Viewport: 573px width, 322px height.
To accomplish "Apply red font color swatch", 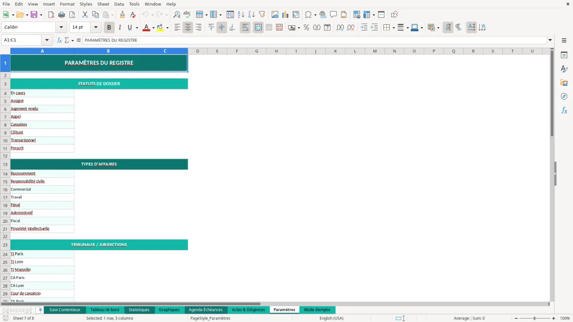I will [146, 28].
